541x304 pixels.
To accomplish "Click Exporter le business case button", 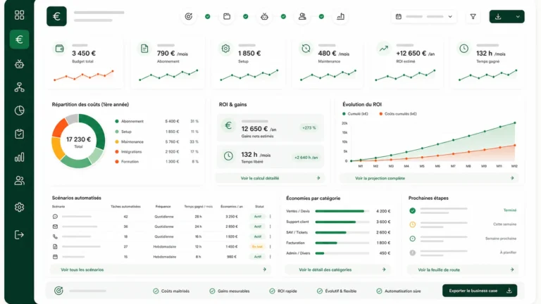I will 480,291.
